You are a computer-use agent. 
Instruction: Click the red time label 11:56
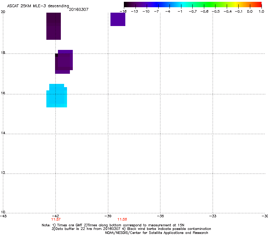tap(122, 219)
